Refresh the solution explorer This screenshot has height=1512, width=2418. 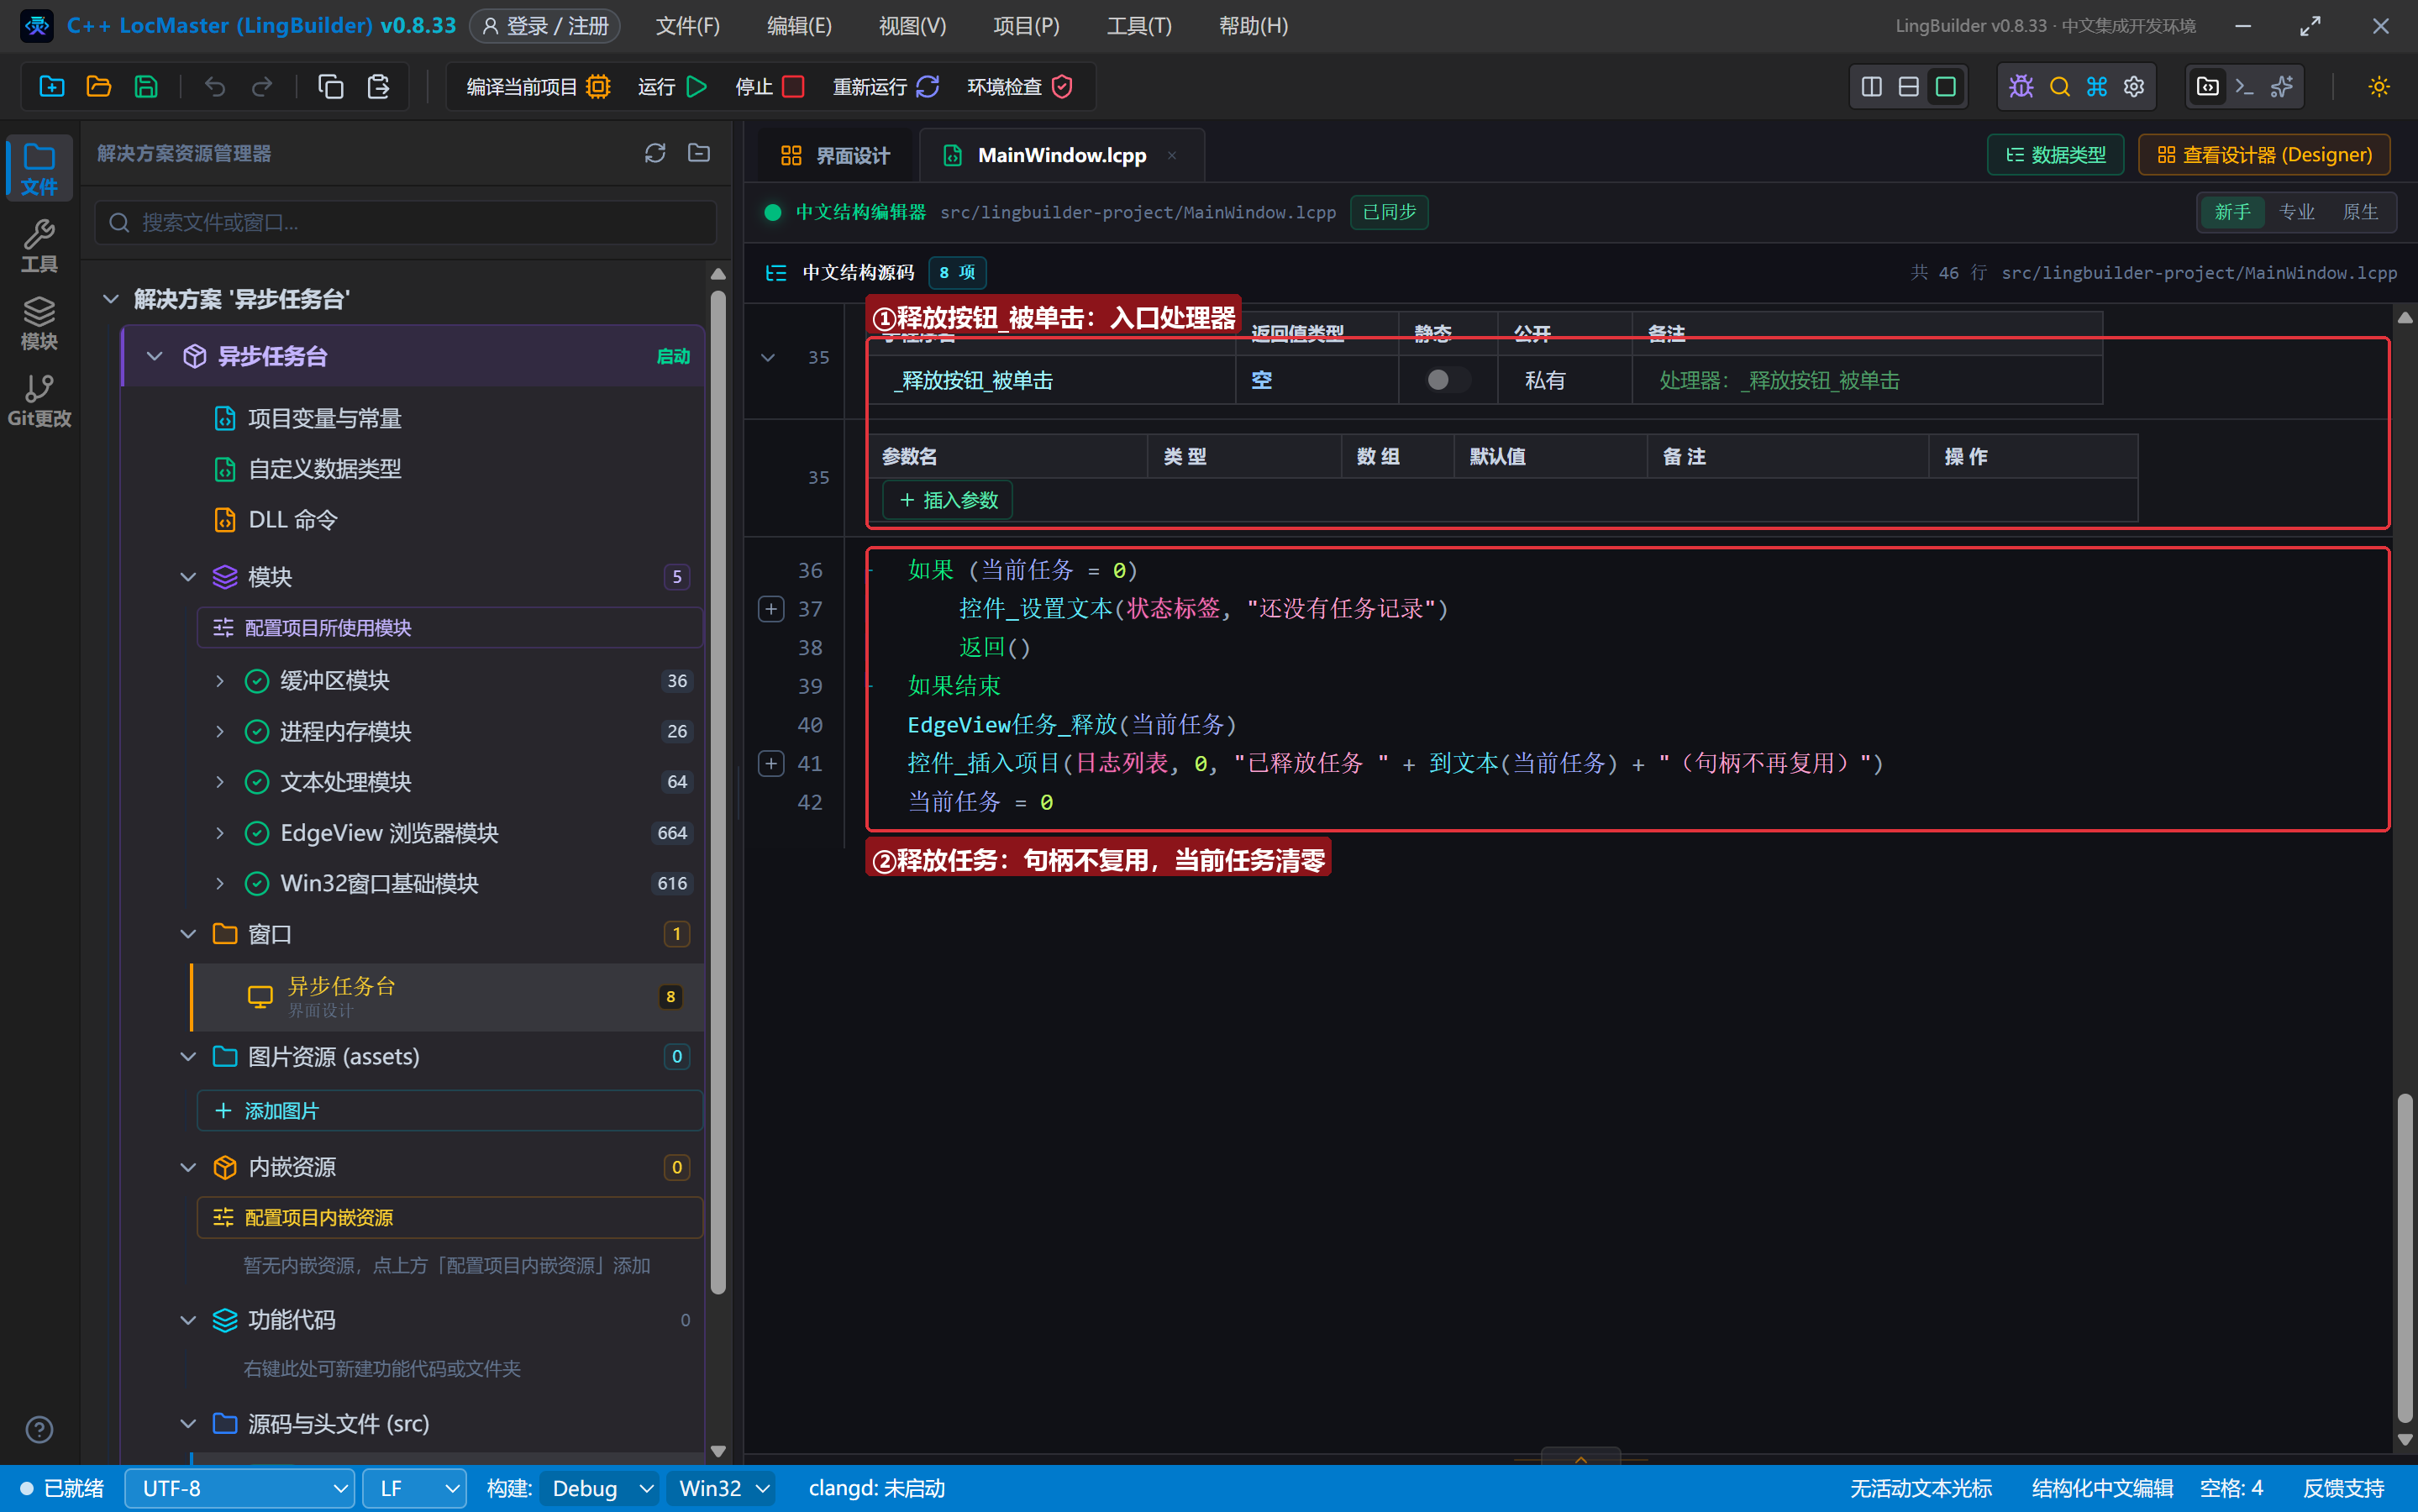click(x=655, y=153)
